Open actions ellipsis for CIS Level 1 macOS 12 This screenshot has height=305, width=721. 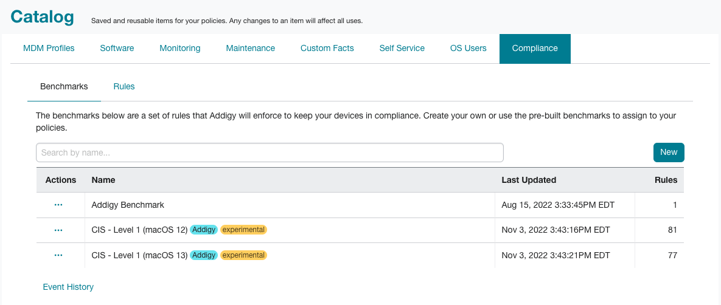(x=58, y=230)
